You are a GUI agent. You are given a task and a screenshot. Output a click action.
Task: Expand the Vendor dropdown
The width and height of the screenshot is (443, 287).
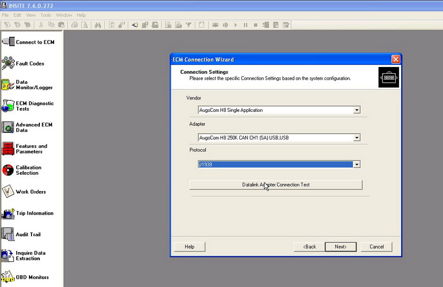[357, 110]
